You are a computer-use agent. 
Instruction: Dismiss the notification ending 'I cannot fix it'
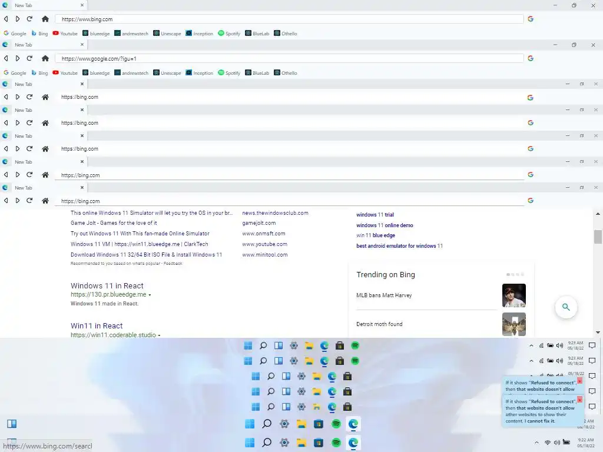(579, 400)
